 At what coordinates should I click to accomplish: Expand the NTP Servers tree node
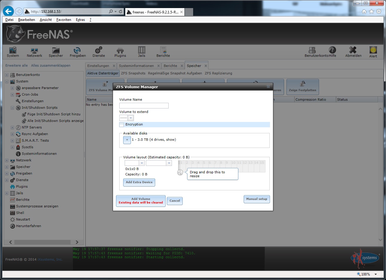[12, 127]
